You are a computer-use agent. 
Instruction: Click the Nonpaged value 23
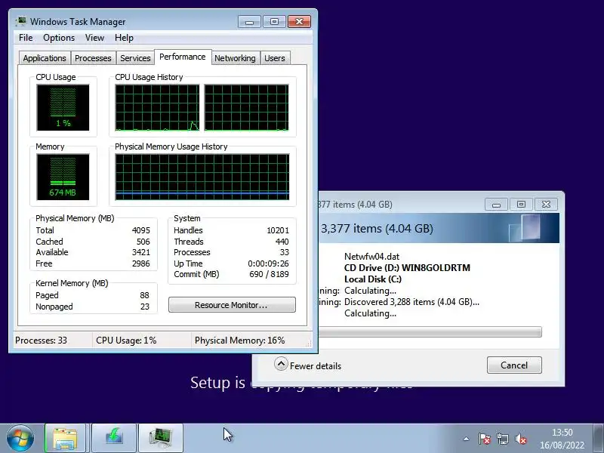tap(144, 307)
